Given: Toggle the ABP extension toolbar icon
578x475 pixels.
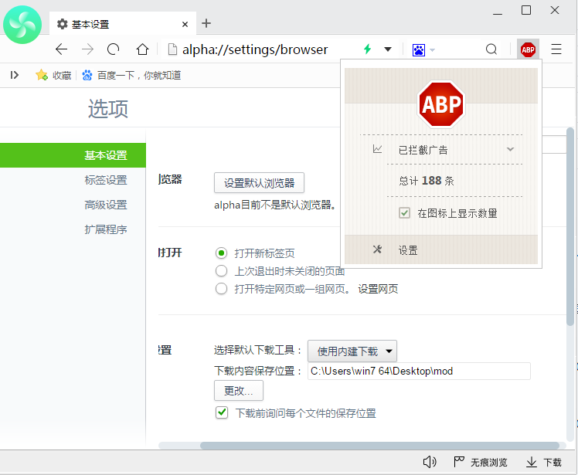Looking at the screenshot, I should (528, 49).
